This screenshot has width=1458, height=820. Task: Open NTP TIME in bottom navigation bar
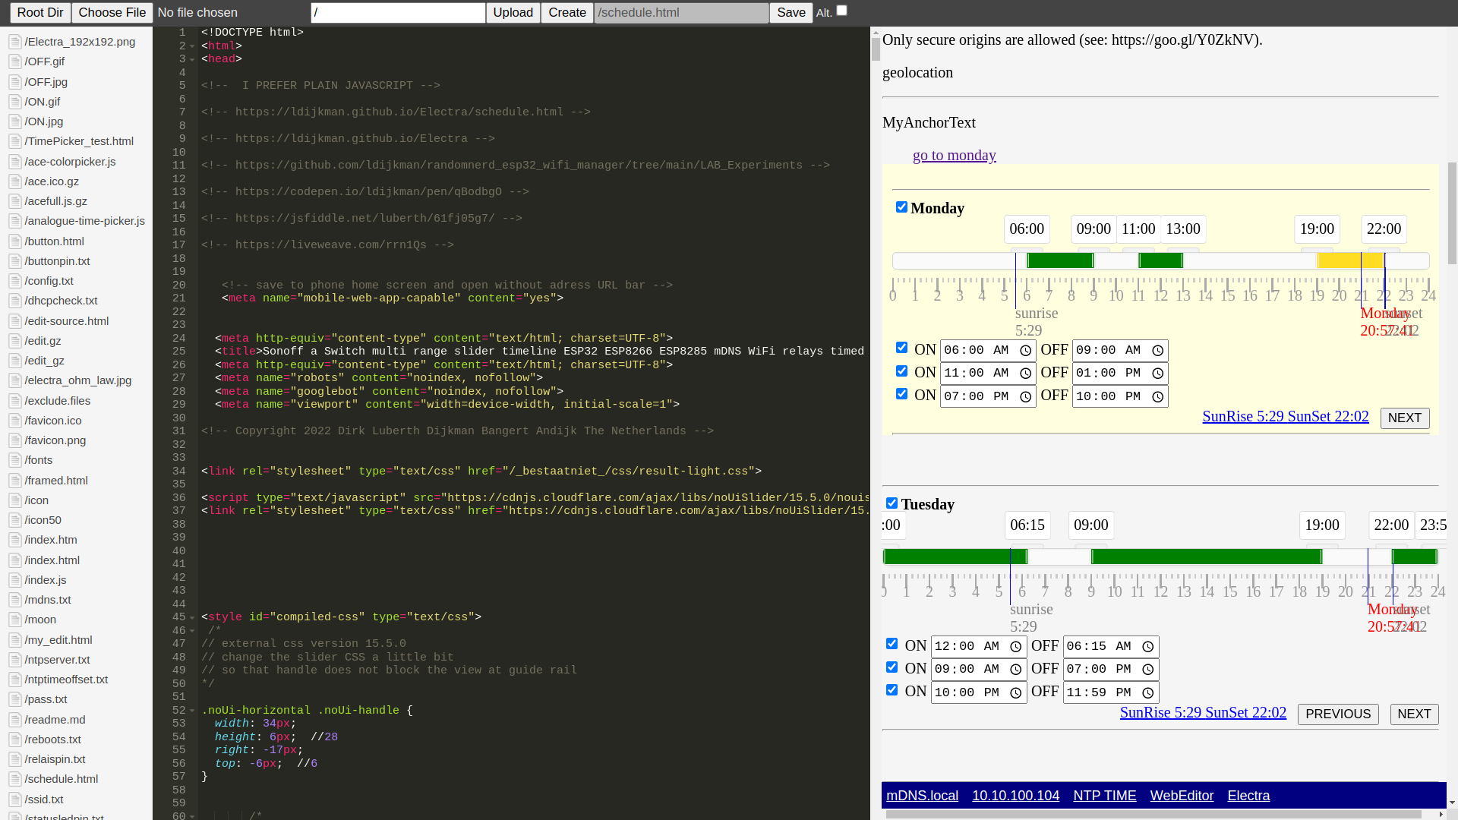tap(1104, 796)
